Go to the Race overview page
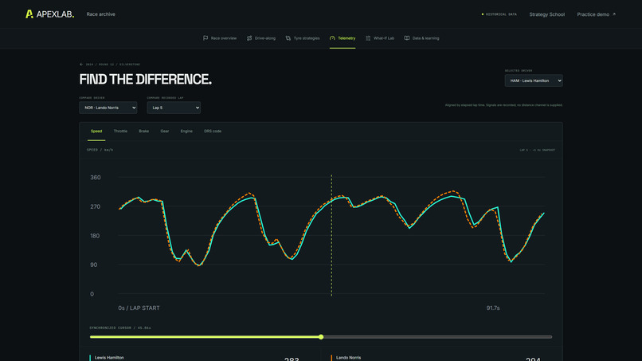The image size is (642, 361). [x=220, y=38]
